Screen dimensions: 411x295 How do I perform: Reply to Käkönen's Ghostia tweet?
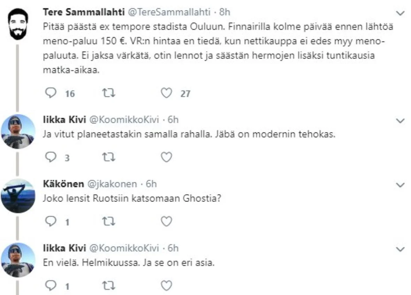(x=52, y=221)
